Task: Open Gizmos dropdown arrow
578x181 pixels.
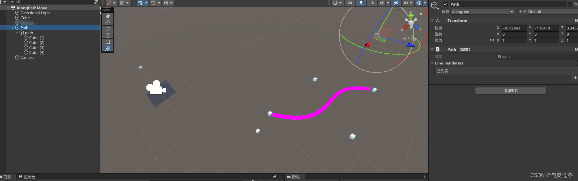Action: pos(425,3)
